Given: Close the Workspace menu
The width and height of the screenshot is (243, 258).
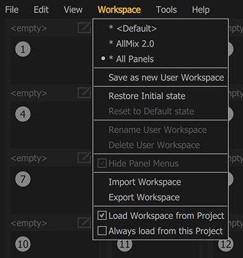Looking at the screenshot, I should click(x=119, y=10).
